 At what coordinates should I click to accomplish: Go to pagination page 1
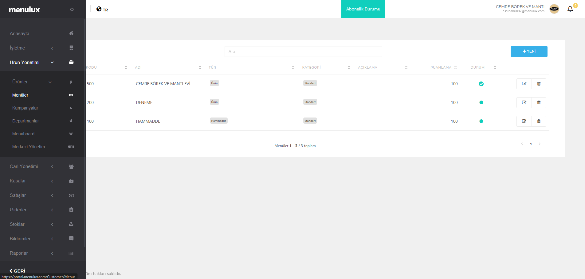(531, 144)
